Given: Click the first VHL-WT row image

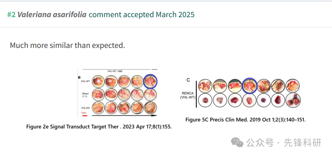Looking at the screenshot, I should [x=98, y=81].
